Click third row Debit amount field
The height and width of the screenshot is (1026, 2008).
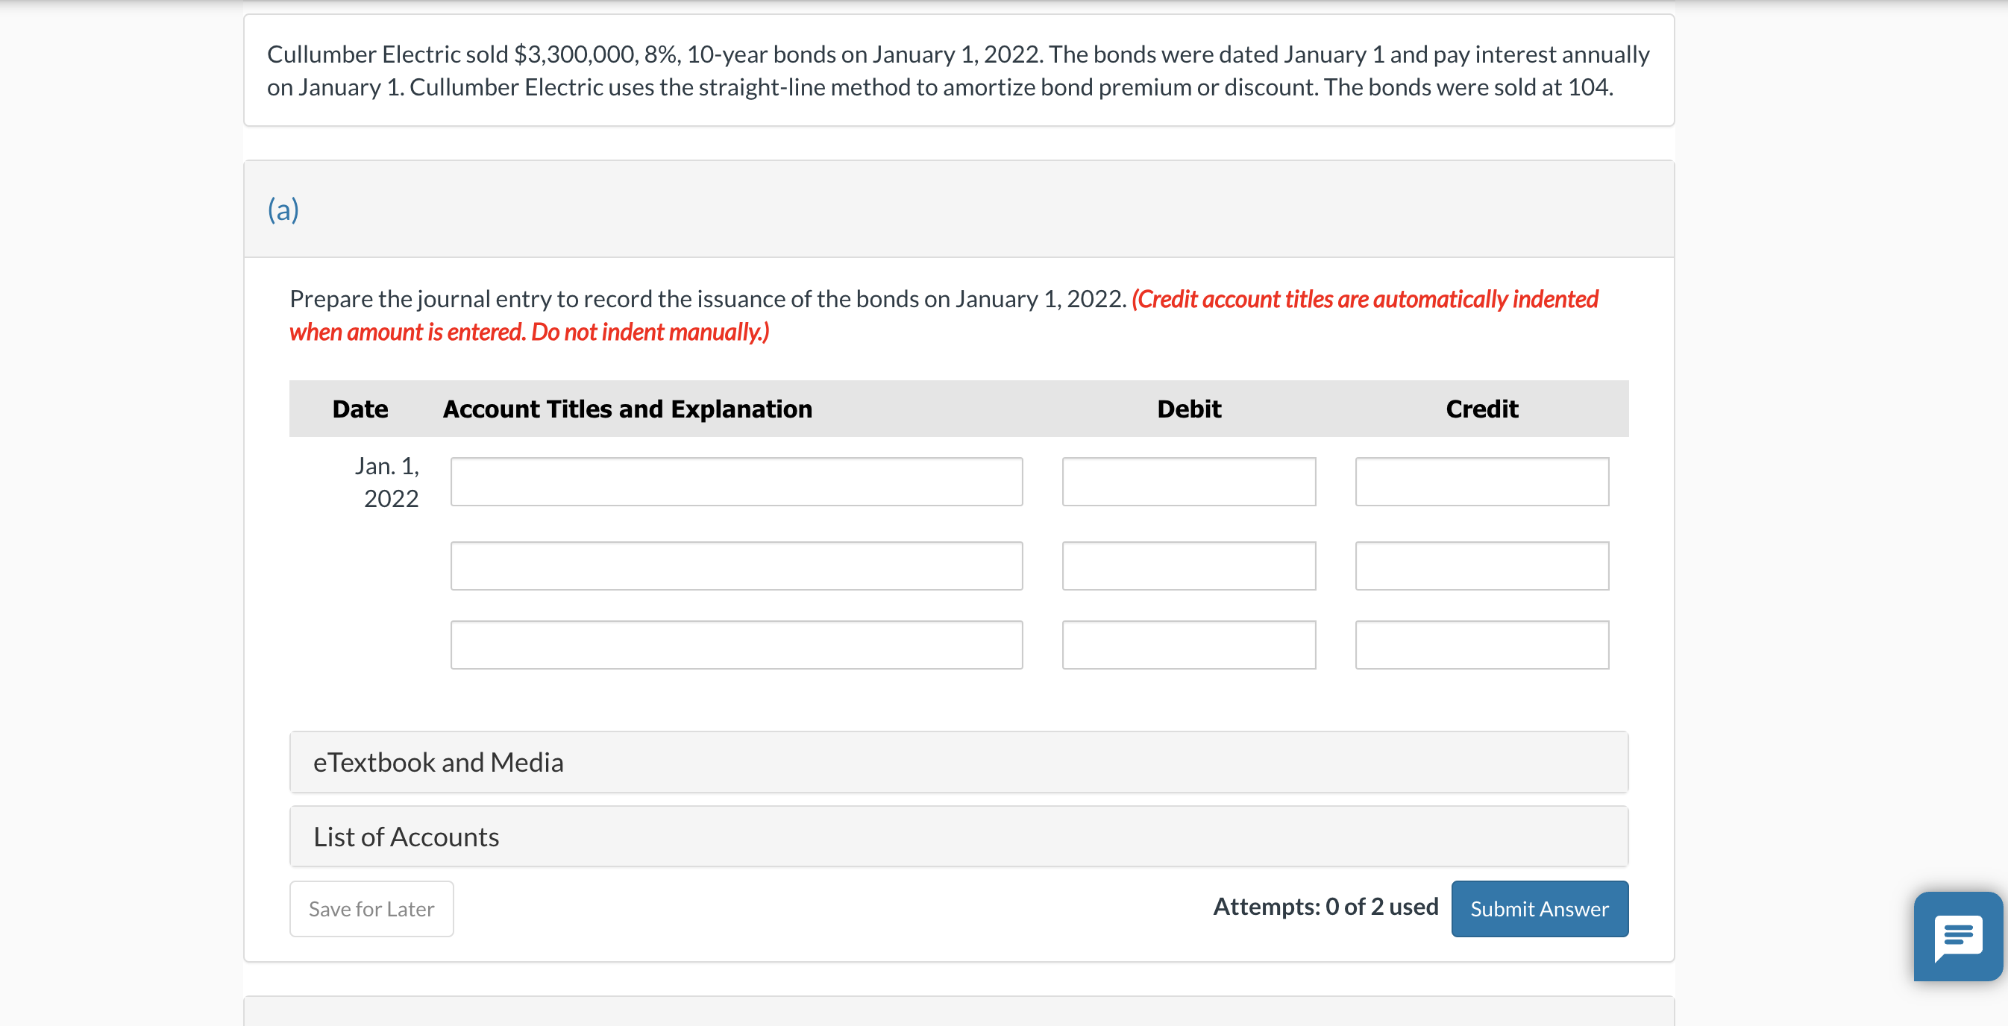(x=1189, y=644)
